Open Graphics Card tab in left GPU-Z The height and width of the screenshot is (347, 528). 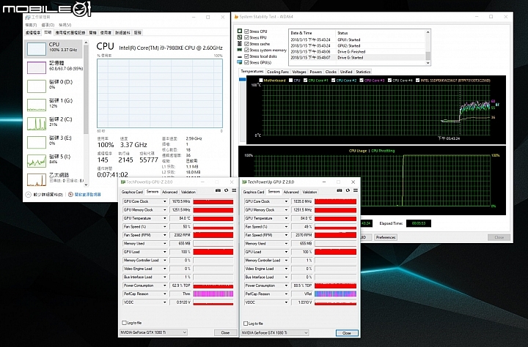pos(132,192)
